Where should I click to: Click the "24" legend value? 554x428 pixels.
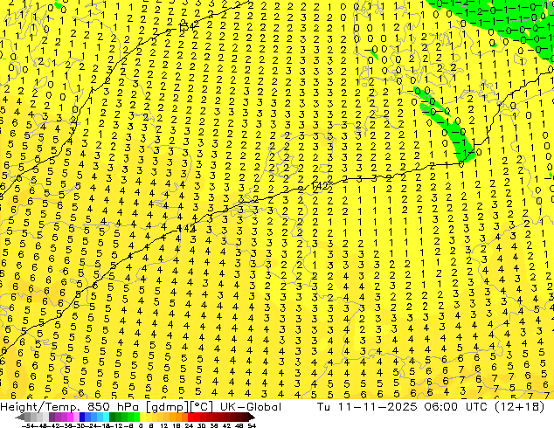pyautogui.click(x=189, y=426)
